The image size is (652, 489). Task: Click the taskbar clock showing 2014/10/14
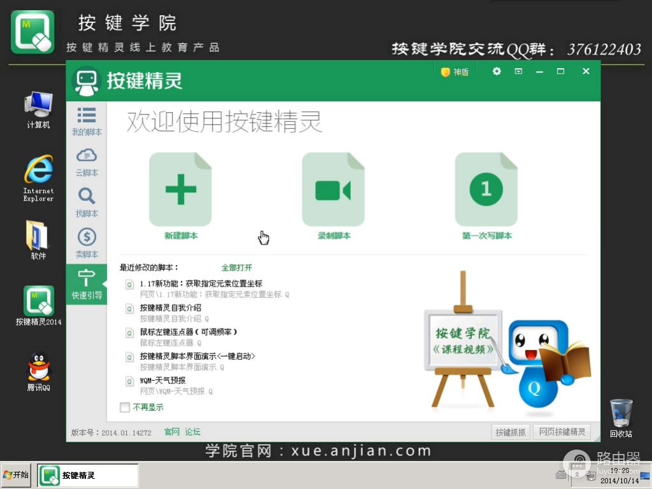620,476
